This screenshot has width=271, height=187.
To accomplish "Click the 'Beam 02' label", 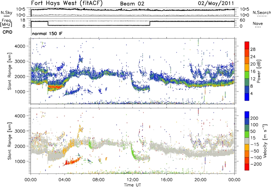I will click(132, 4).
